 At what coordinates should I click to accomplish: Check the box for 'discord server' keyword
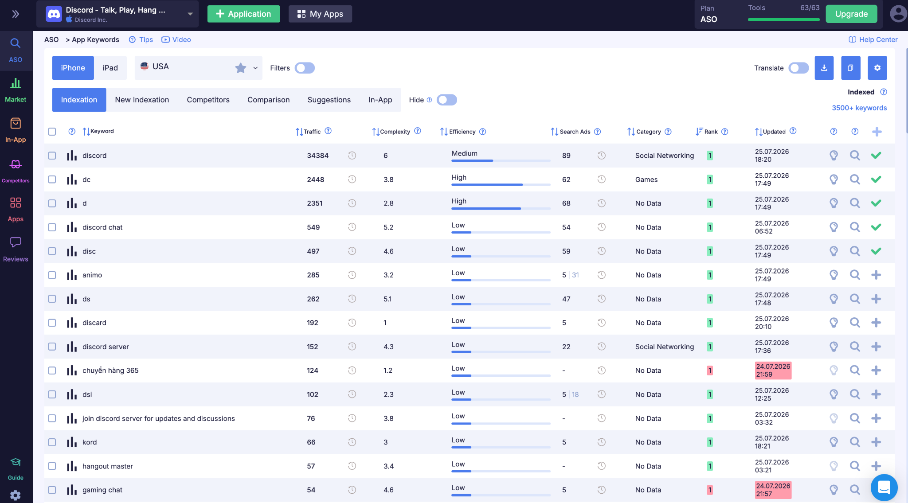click(52, 347)
